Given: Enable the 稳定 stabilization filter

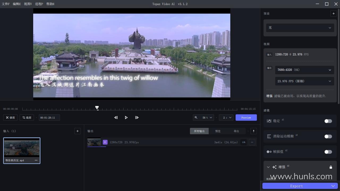Looking at the screenshot, I should [328, 121].
